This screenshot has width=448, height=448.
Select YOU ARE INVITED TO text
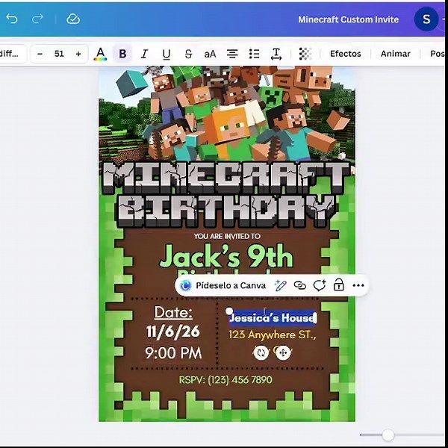click(x=227, y=236)
